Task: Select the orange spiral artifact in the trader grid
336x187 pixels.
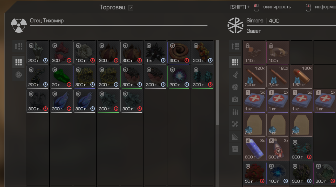Action: [x=179, y=53]
